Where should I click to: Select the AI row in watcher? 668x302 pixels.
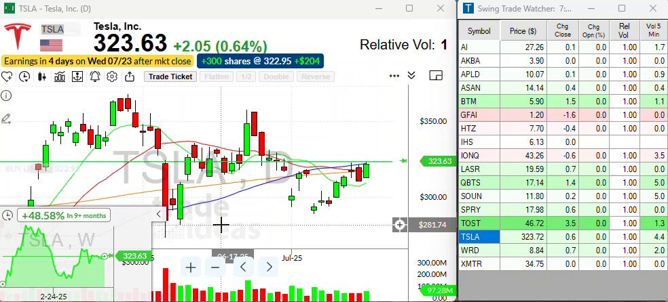(562, 47)
